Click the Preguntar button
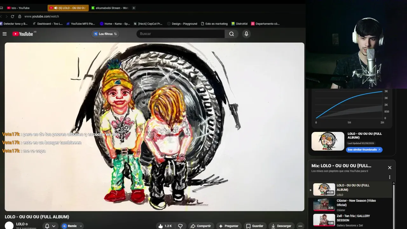The height and width of the screenshot is (229, 407). coord(228,226)
